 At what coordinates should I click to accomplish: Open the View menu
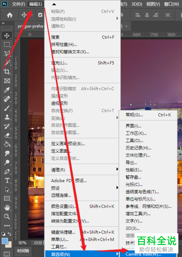click(x=153, y=4)
